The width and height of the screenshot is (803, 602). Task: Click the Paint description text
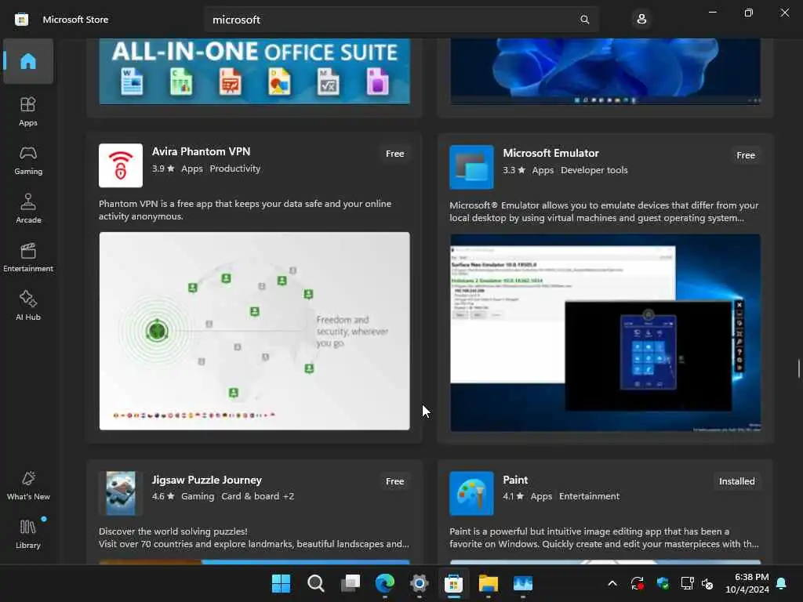[605, 538]
